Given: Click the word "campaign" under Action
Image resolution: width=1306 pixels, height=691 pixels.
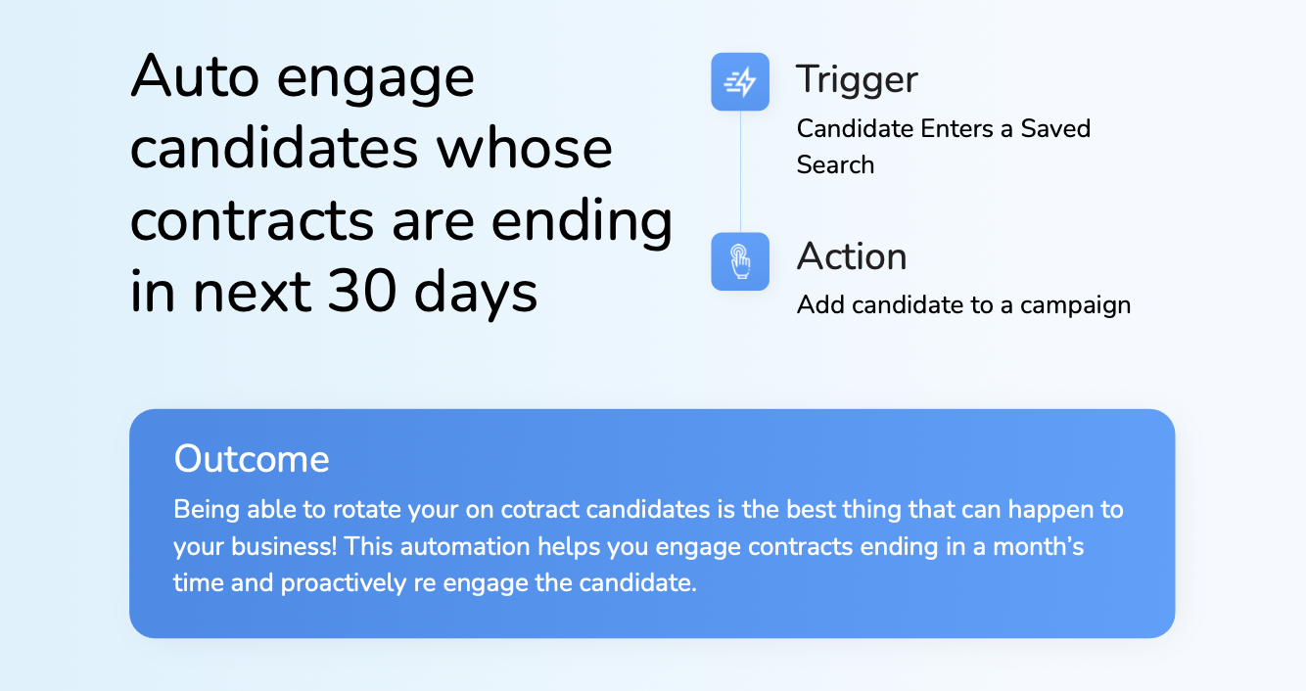Looking at the screenshot, I should (1075, 305).
